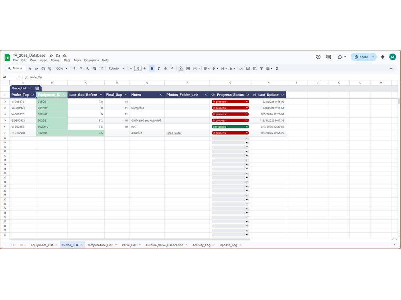Apply currency format with dollar icon
Image resolution: width=401 pixels, height=300 pixels.
tap(74, 68)
